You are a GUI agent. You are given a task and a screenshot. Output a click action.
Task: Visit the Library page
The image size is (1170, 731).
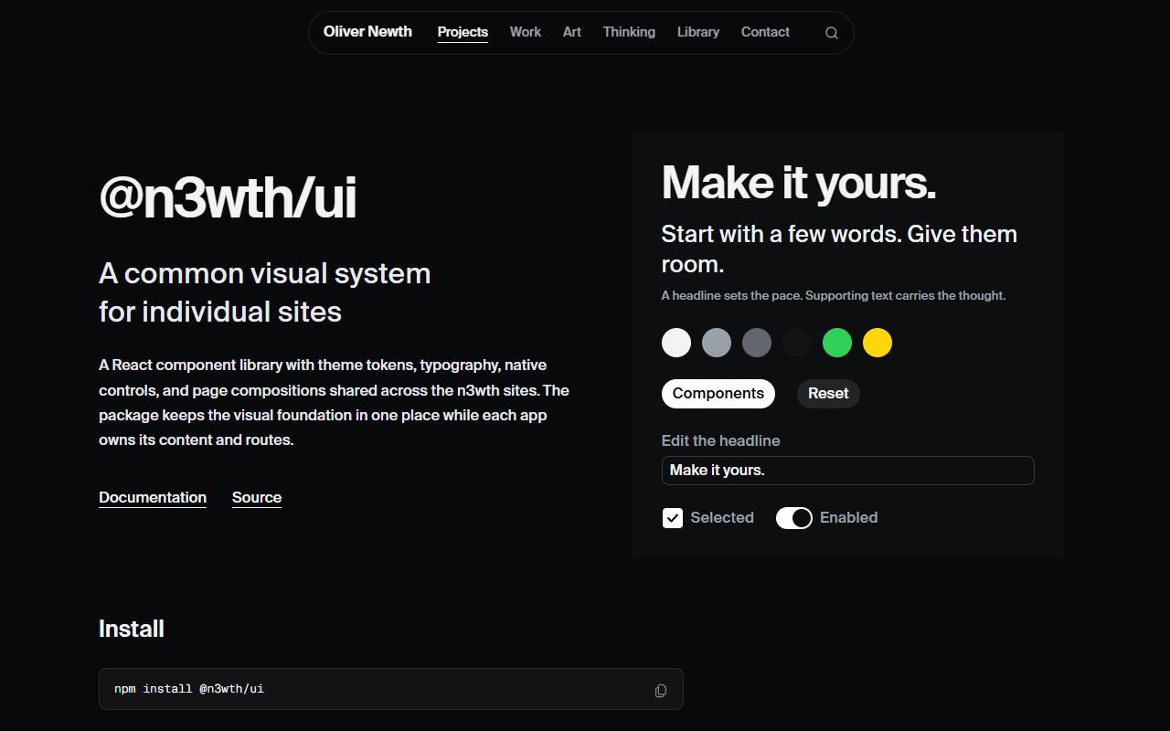coord(698,32)
